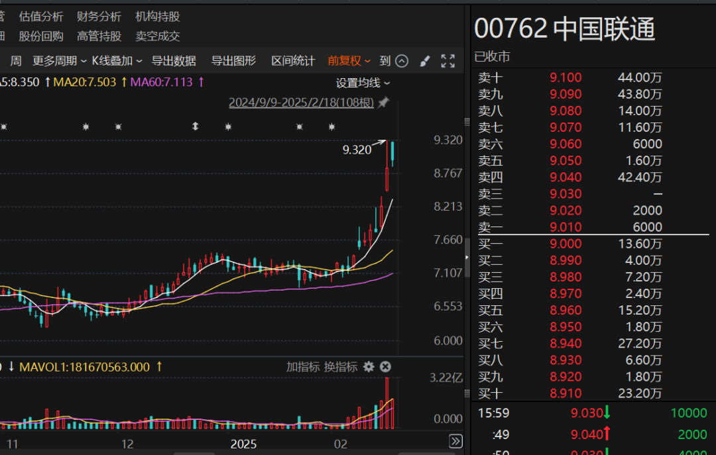
Task: Open volume indicator settings gear
Action: (x=369, y=366)
